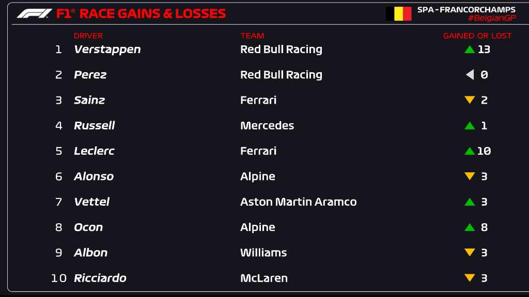Click the Verstappen driver name

point(107,49)
